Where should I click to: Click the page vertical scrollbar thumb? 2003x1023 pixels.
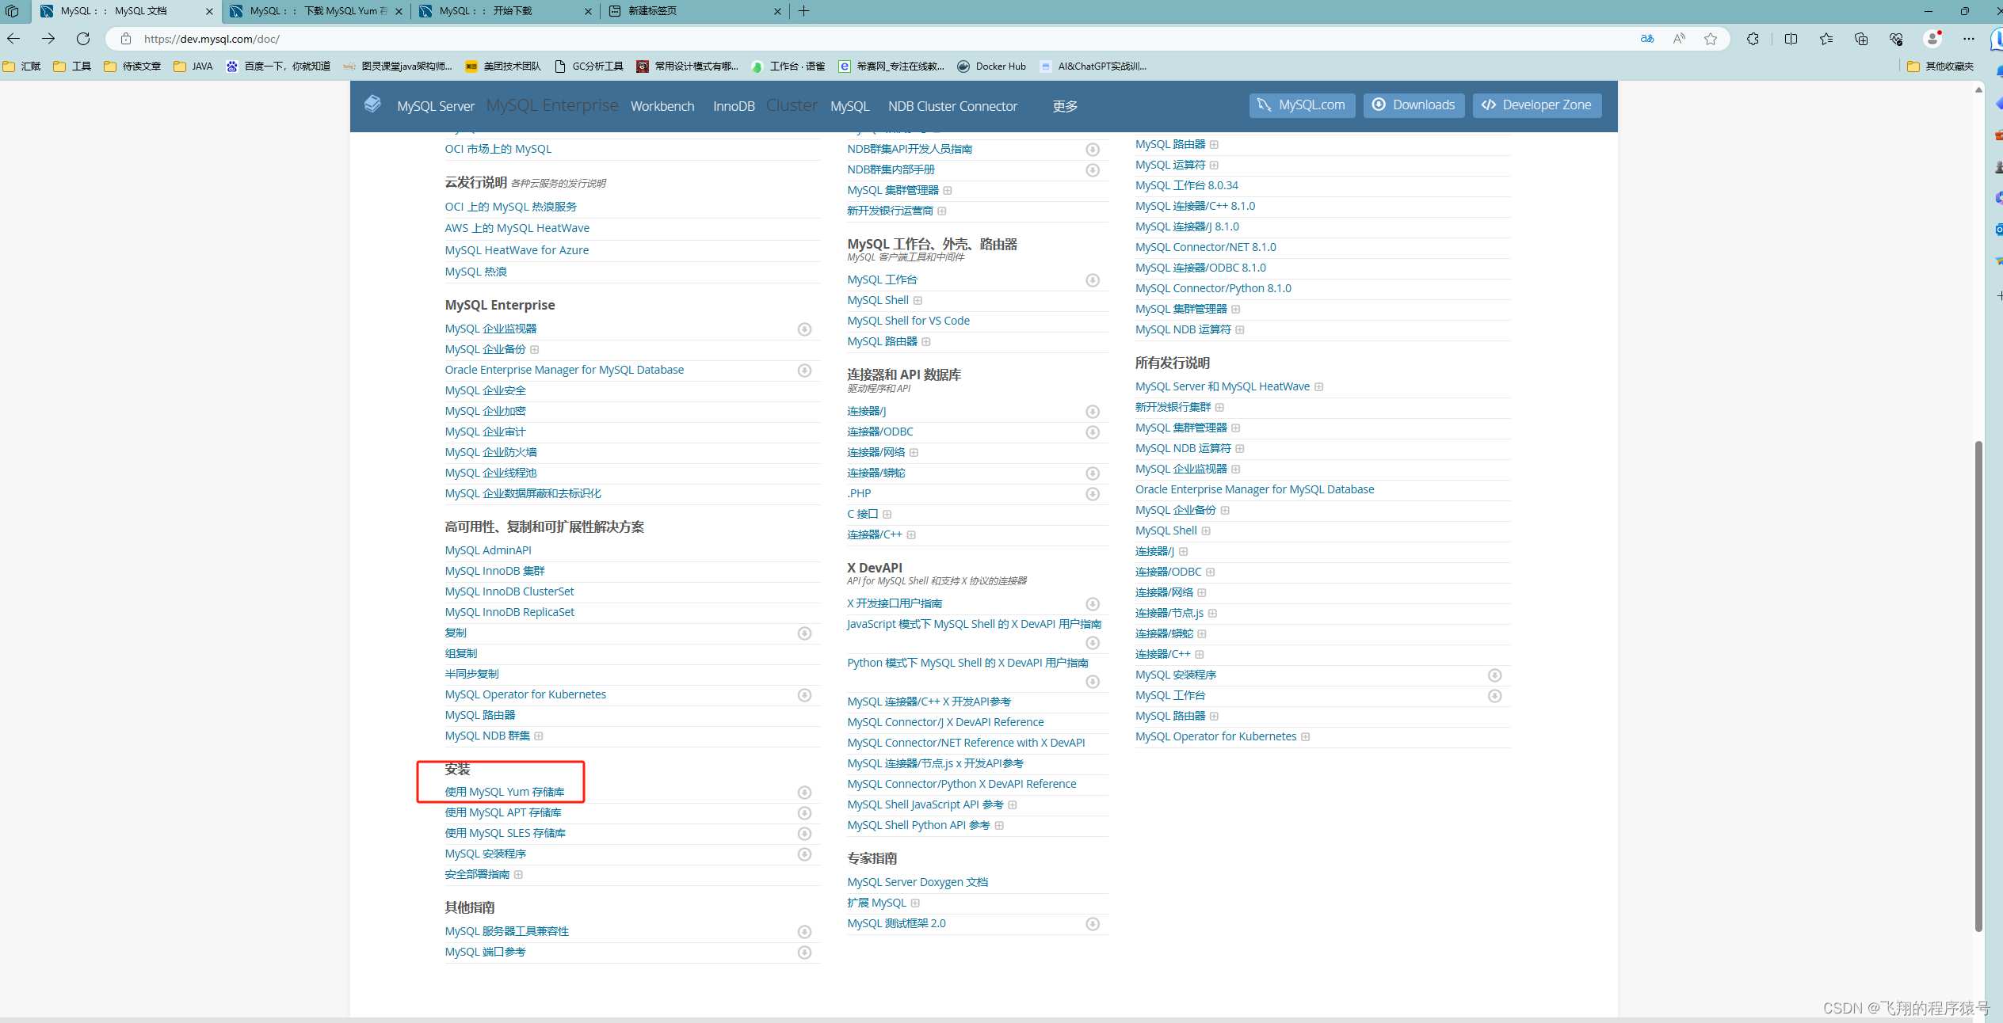[1978, 686]
